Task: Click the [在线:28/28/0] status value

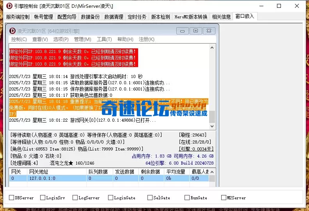Action: click(x=195, y=142)
